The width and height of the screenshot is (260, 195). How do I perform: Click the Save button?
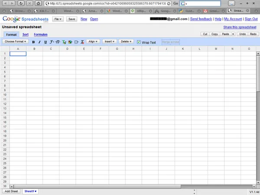(71, 19)
